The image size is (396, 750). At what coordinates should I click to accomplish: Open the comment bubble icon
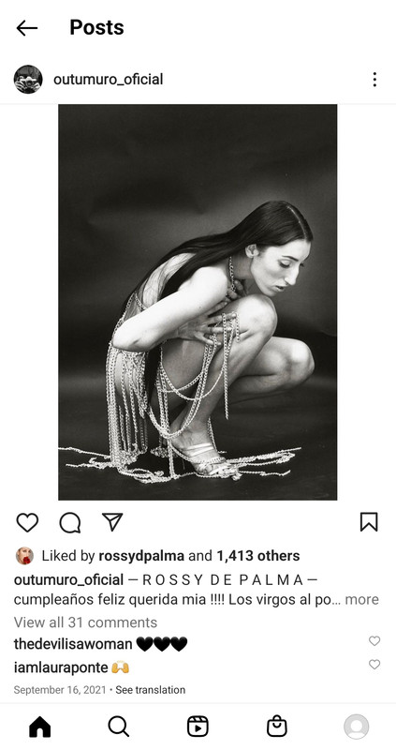69,522
